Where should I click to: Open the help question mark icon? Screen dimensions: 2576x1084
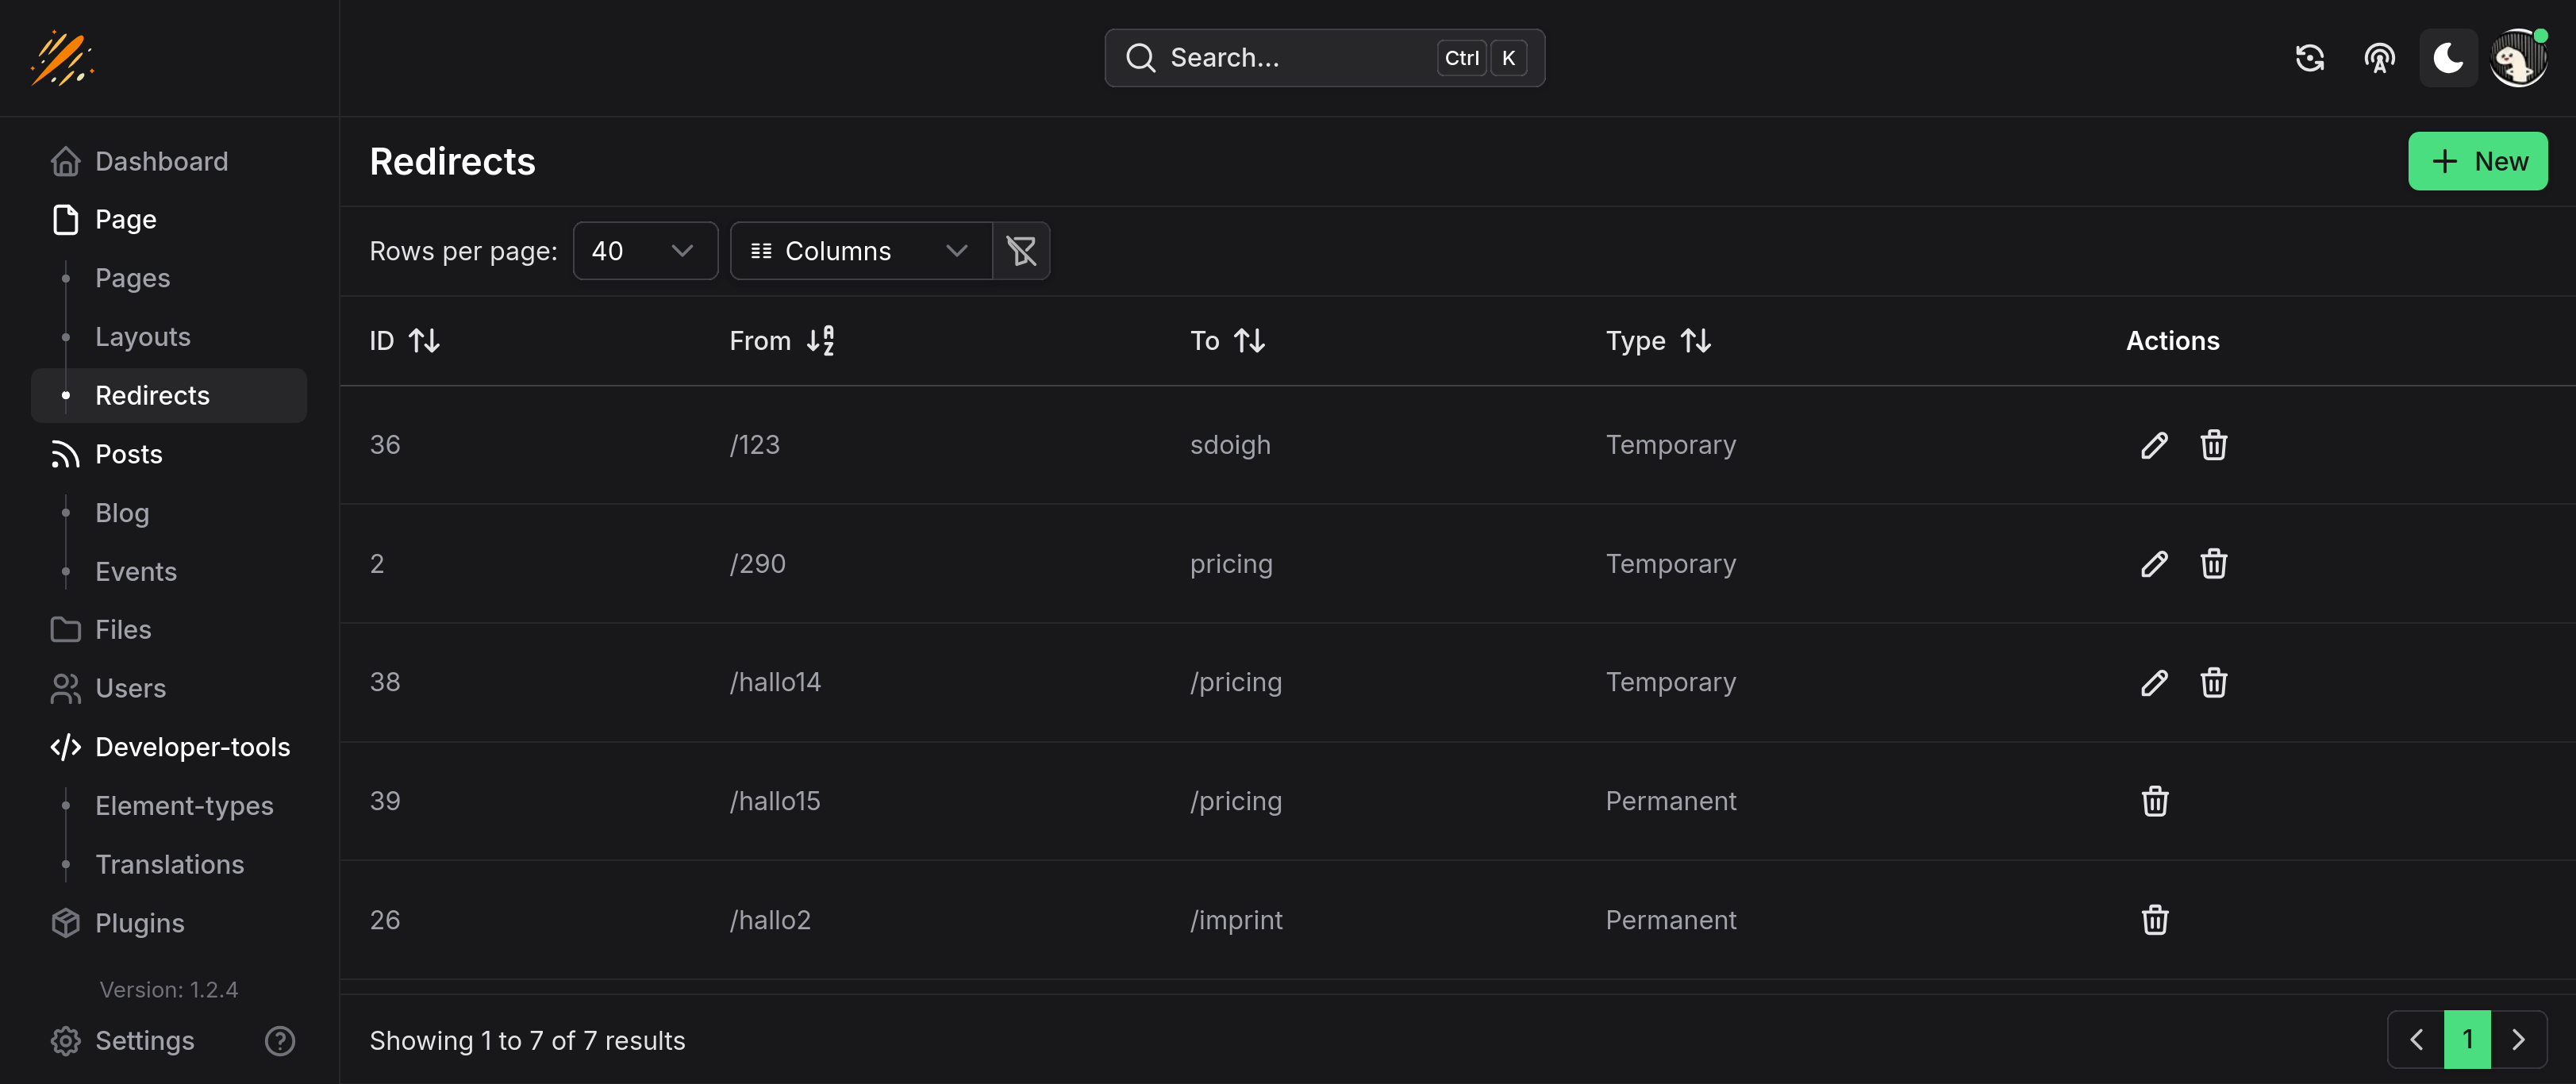(x=279, y=1041)
